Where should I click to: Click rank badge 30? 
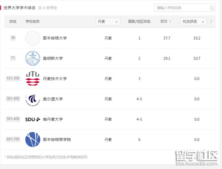13,38
